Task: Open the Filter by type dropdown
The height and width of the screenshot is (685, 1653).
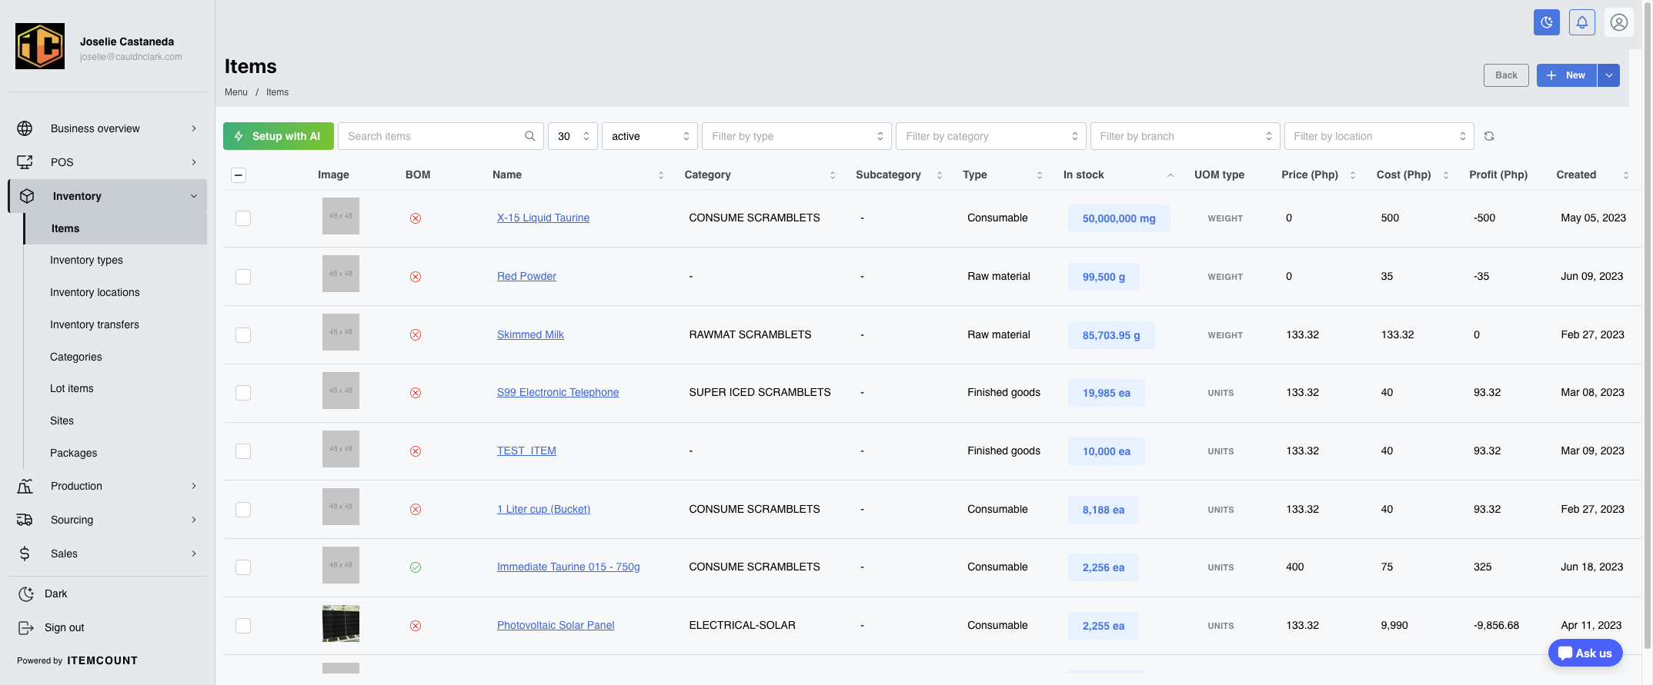Action: [796, 136]
